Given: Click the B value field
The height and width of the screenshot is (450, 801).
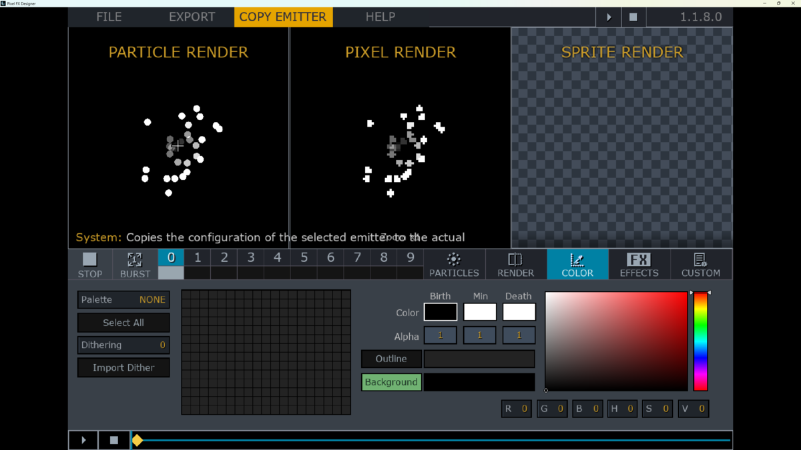Looking at the screenshot, I should [587, 409].
